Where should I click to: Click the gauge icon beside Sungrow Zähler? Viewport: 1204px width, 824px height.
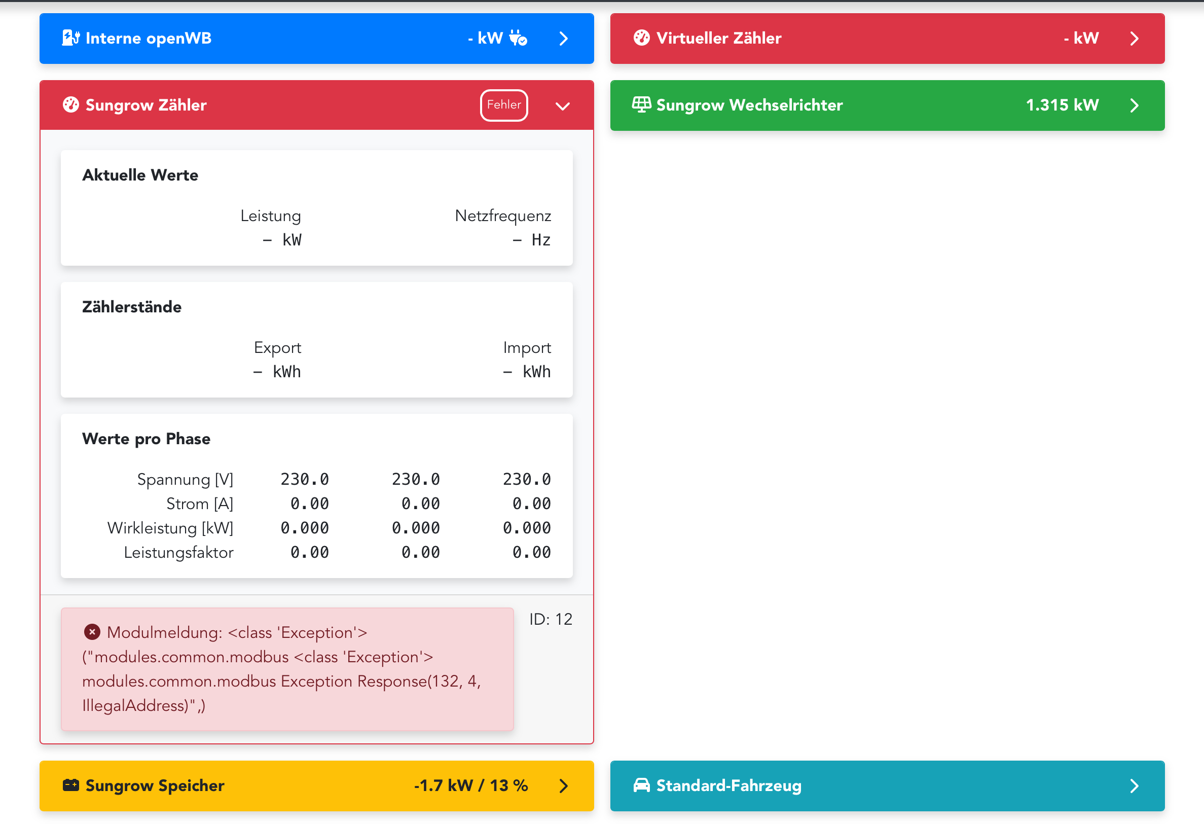click(70, 104)
